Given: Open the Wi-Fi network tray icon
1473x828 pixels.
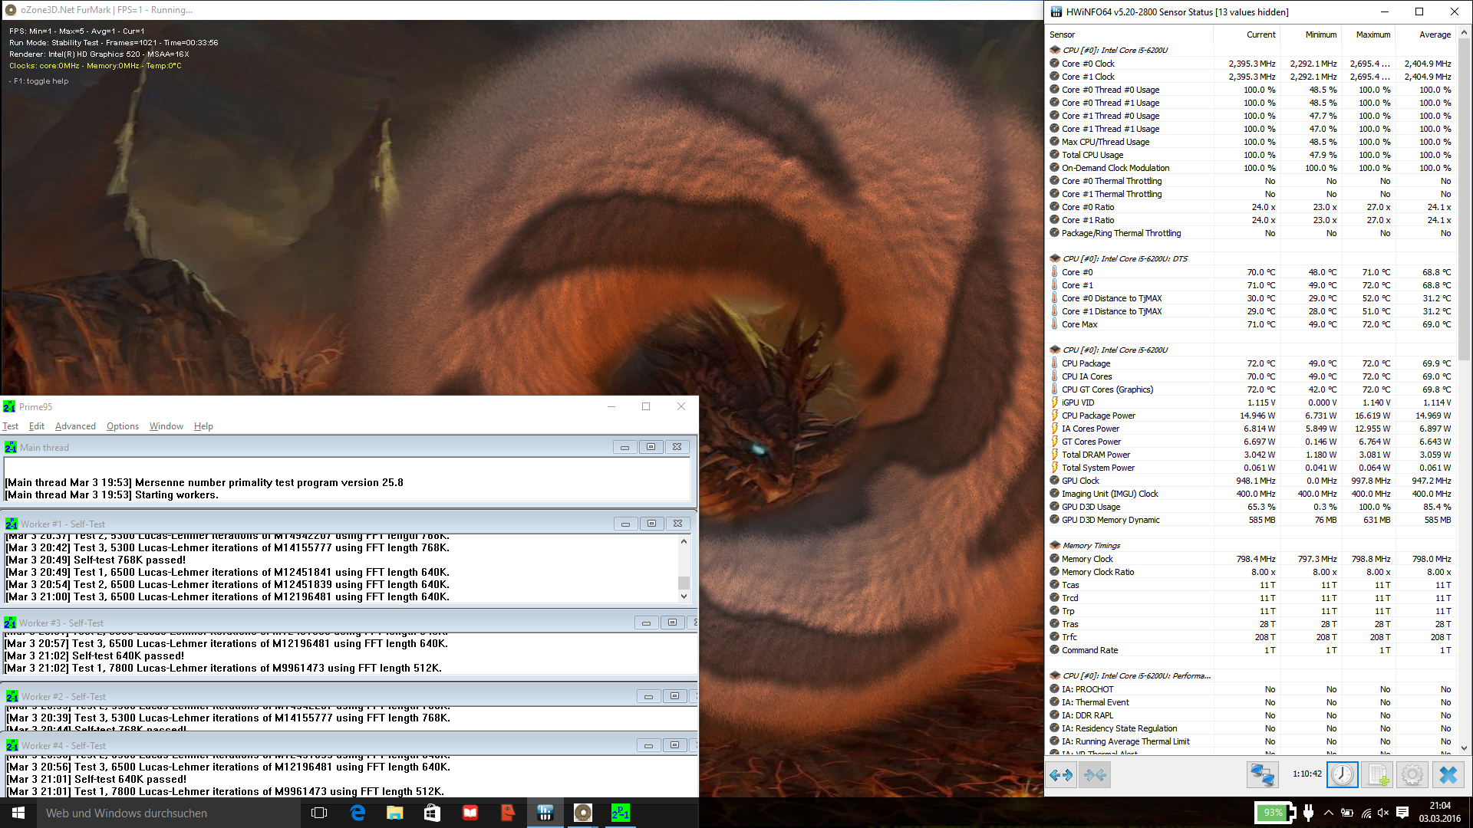Looking at the screenshot, I should (1366, 813).
